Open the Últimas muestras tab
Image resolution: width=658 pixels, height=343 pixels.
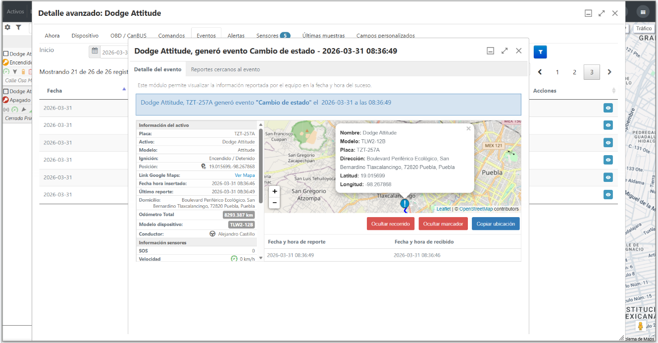(x=323, y=36)
